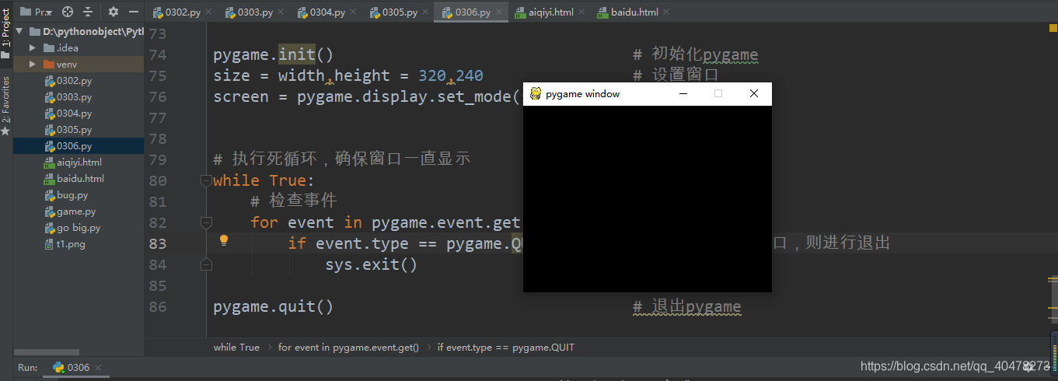Collapse the for loop fold on line 82
1058x381 pixels.
pos(206,222)
